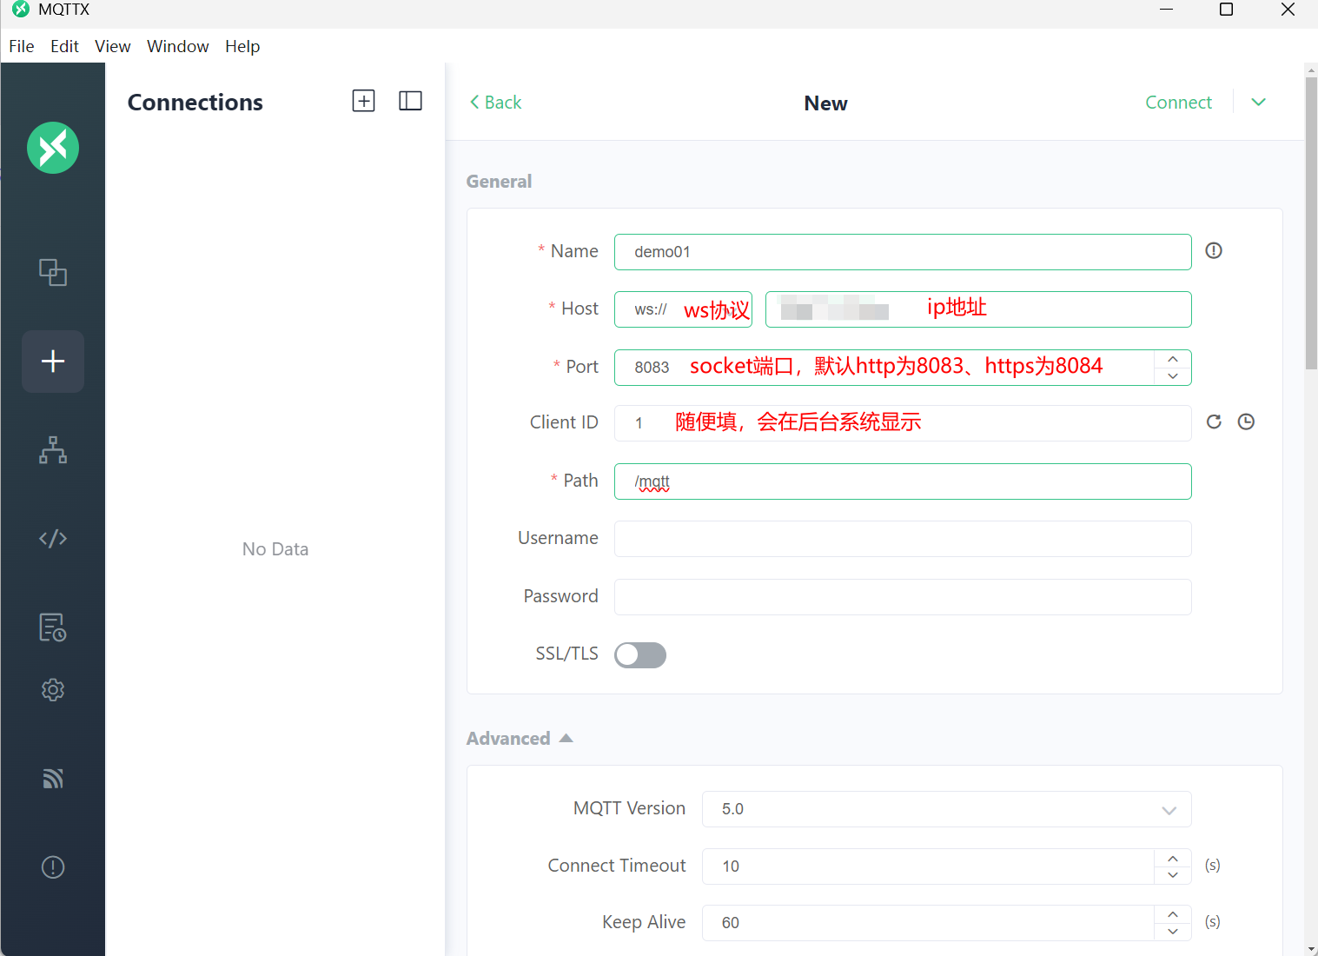
Task: Open the Viewer icon in sidebar
Action: click(53, 450)
